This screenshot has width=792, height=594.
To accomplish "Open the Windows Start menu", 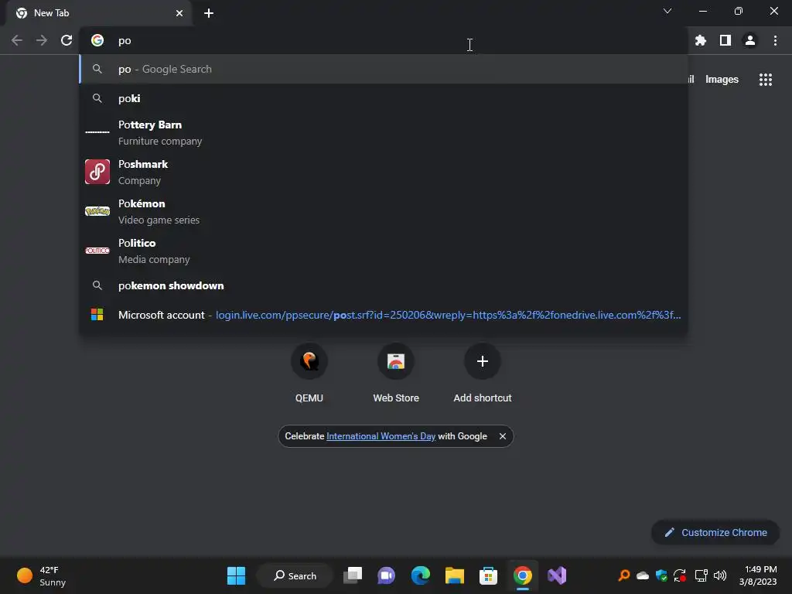I will click(236, 575).
